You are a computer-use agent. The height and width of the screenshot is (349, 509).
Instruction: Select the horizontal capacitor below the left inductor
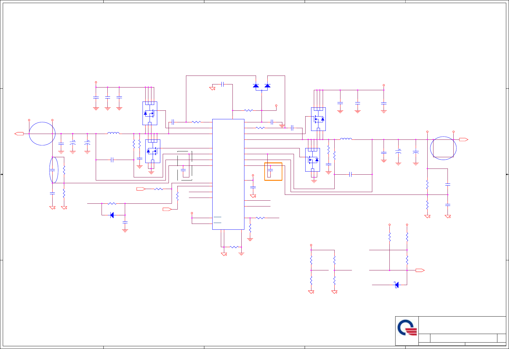(112, 160)
